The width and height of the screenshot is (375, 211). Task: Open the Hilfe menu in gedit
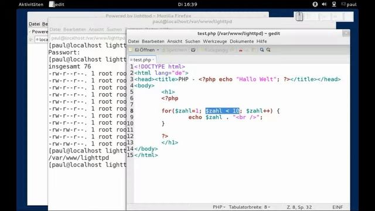[x=262, y=41]
